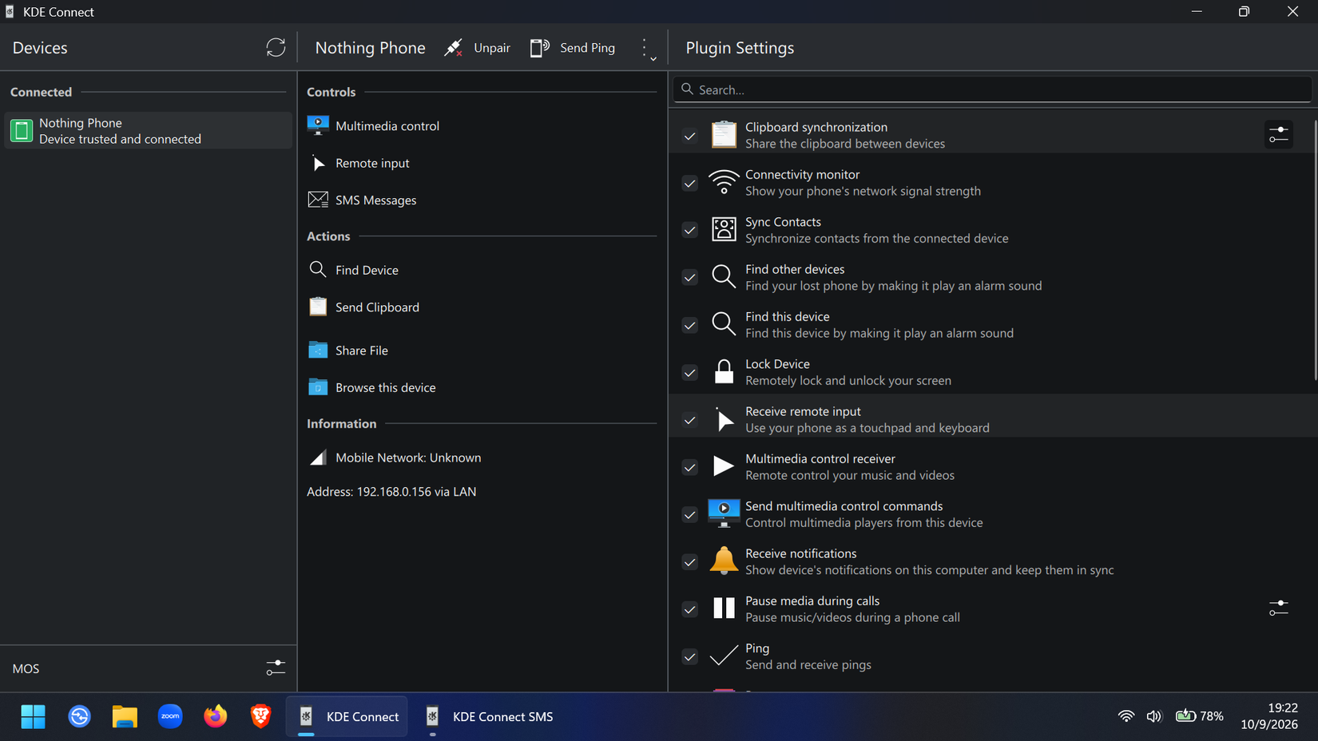Select Nothing Phone in the Connected list
The height and width of the screenshot is (741, 1318).
coord(149,130)
